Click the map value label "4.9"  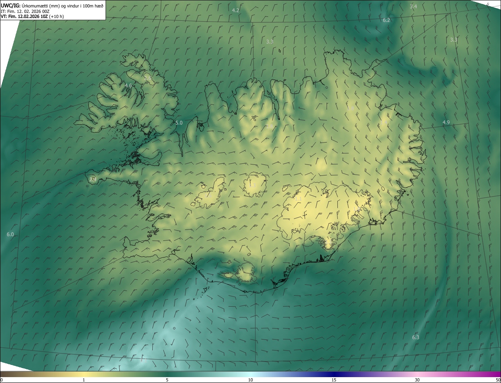tap(446, 123)
